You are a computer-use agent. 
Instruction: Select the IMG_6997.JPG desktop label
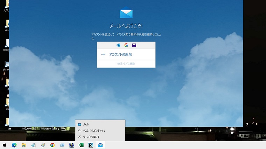[x=29, y=128]
